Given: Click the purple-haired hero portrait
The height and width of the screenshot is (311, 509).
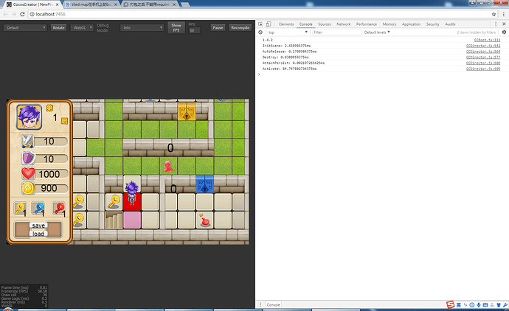Looking at the screenshot, I should (29, 116).
